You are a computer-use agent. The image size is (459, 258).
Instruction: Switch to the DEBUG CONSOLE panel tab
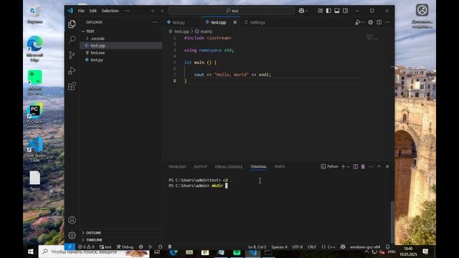point(229,167)
